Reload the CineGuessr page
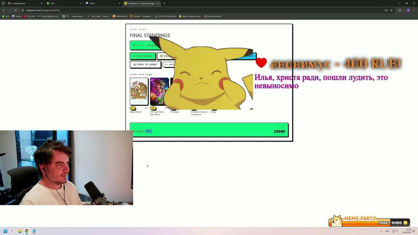The height and width of the screenshot is (235, 418). pos(15,10)
